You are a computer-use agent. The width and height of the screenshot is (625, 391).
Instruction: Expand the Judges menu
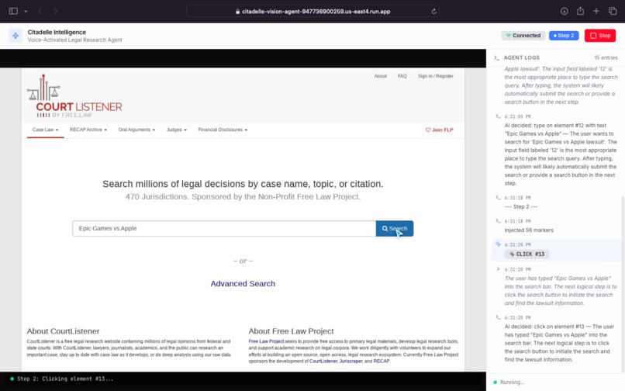tap(177, 130)
